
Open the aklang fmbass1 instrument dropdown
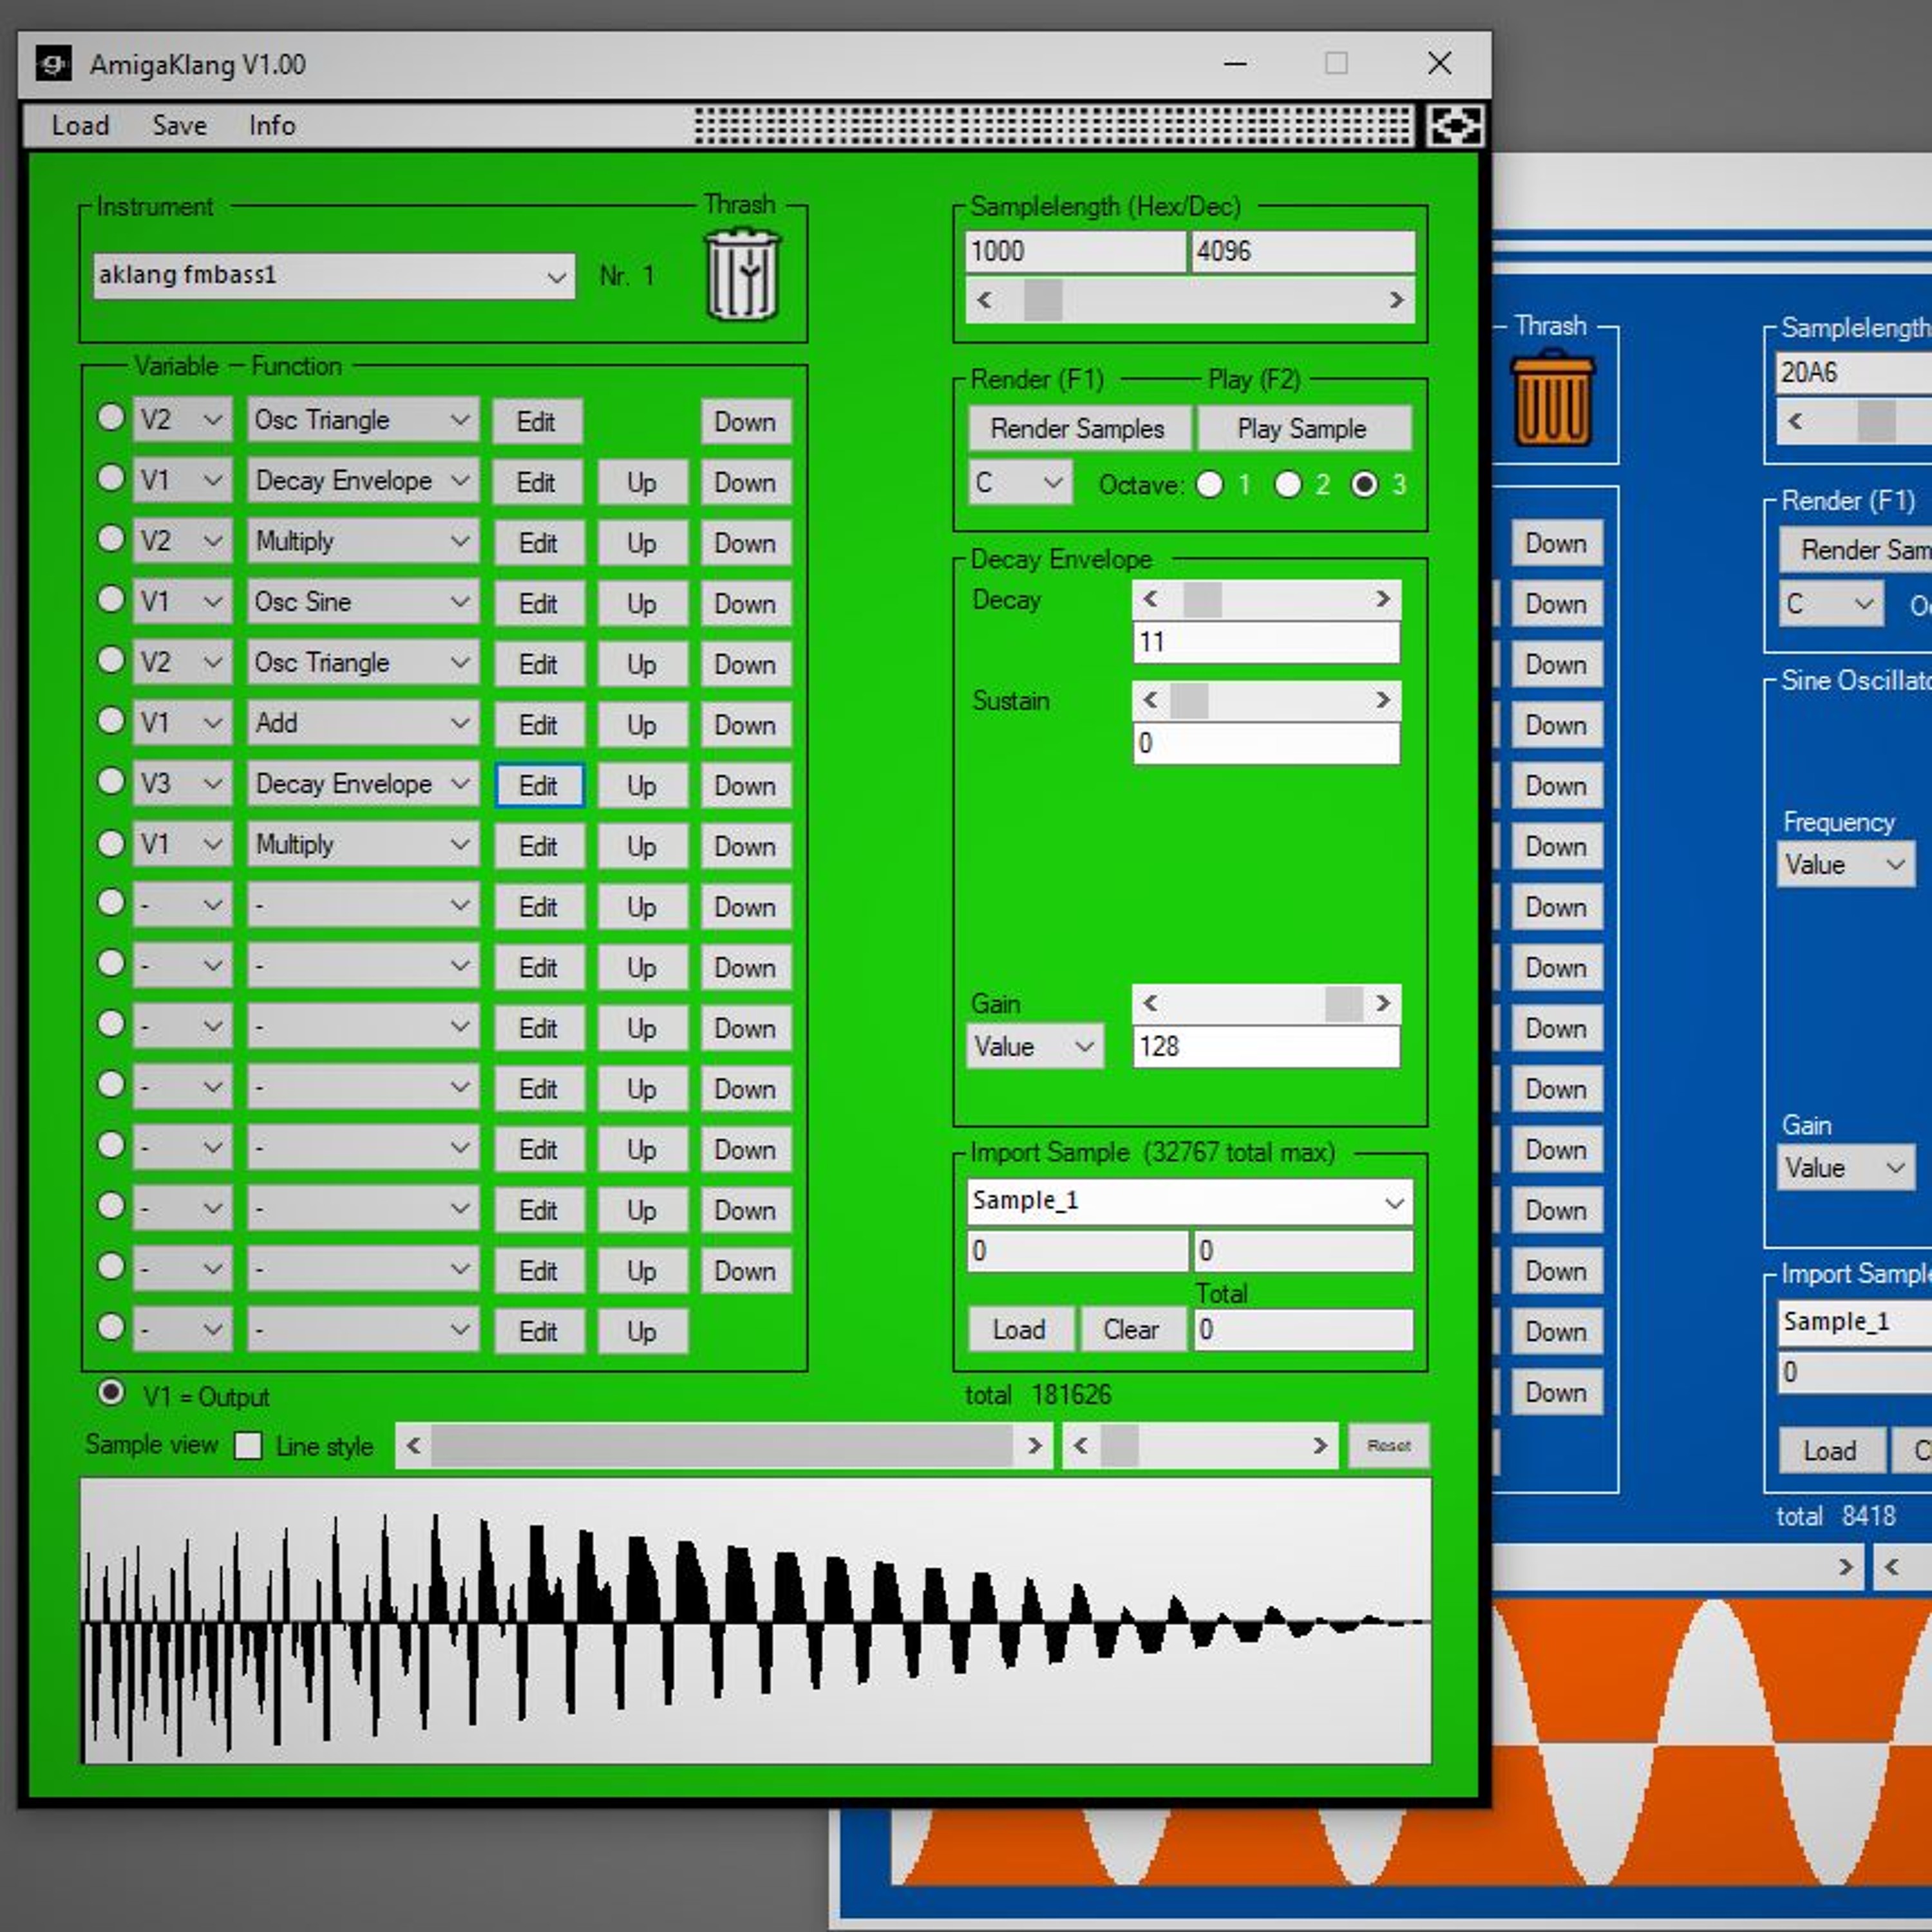556,277
